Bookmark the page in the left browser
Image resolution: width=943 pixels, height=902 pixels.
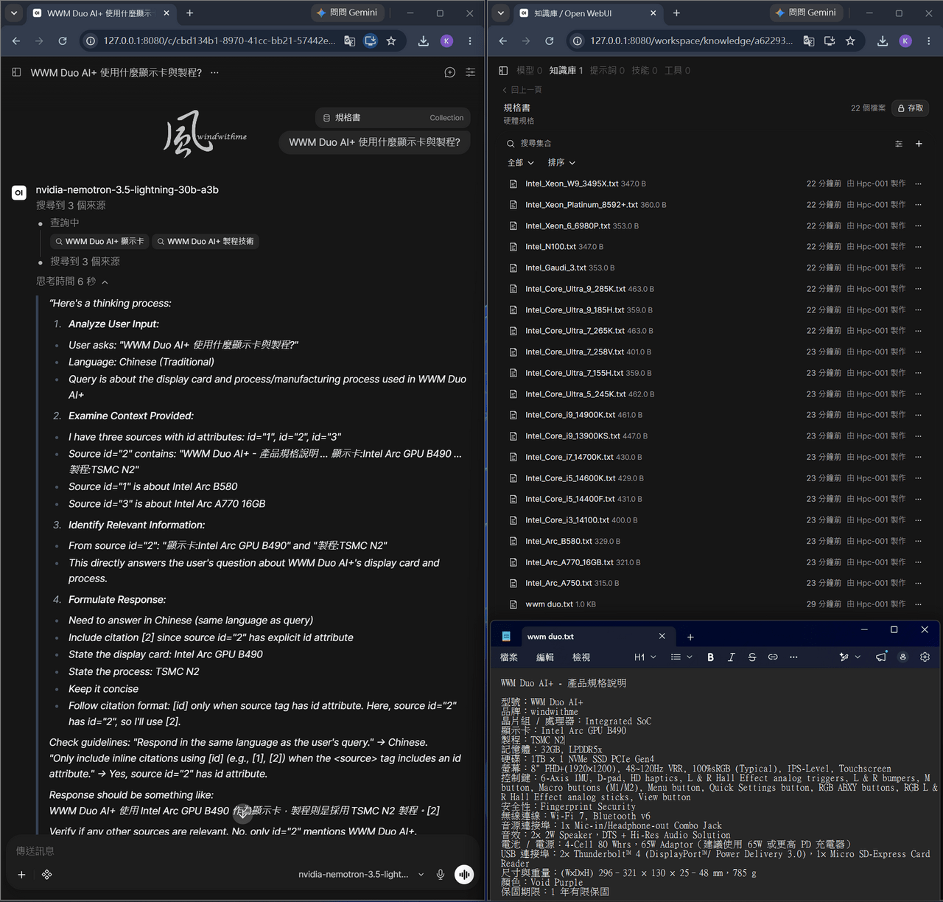[391, 41]
